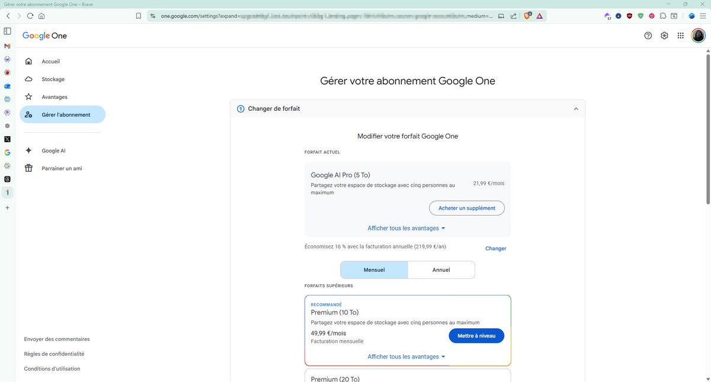Click Mettre à niveau for Premium 10 To

pyautogui.click(x=476, y=336)
